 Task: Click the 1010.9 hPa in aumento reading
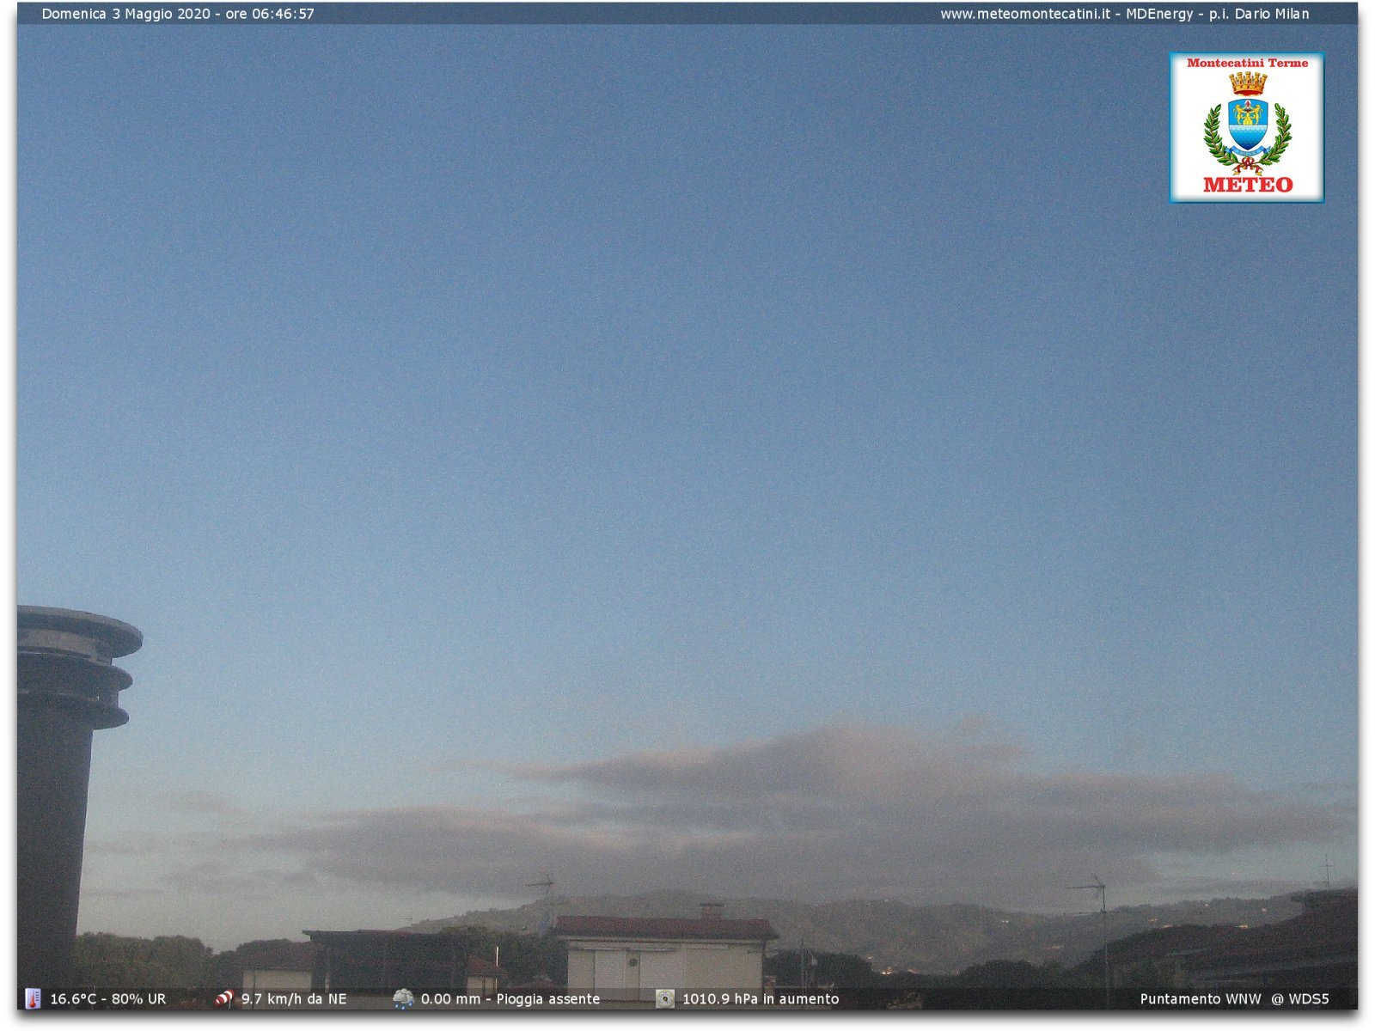point(761,998)
